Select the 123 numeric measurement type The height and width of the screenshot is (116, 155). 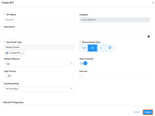[x=84, y=48]
